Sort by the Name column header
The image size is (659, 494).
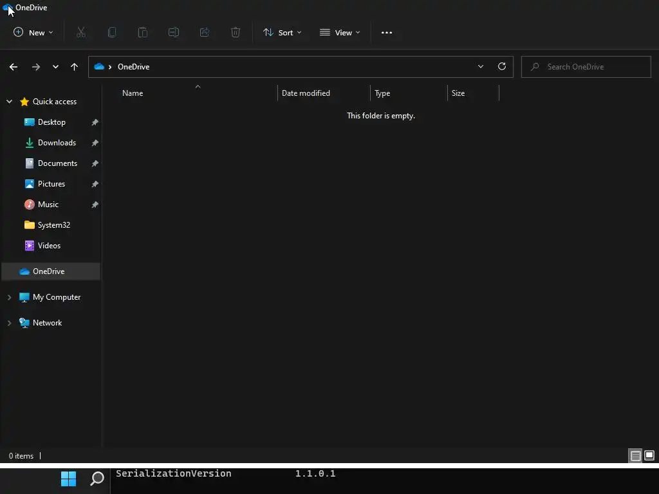click(x=133, y=93)
